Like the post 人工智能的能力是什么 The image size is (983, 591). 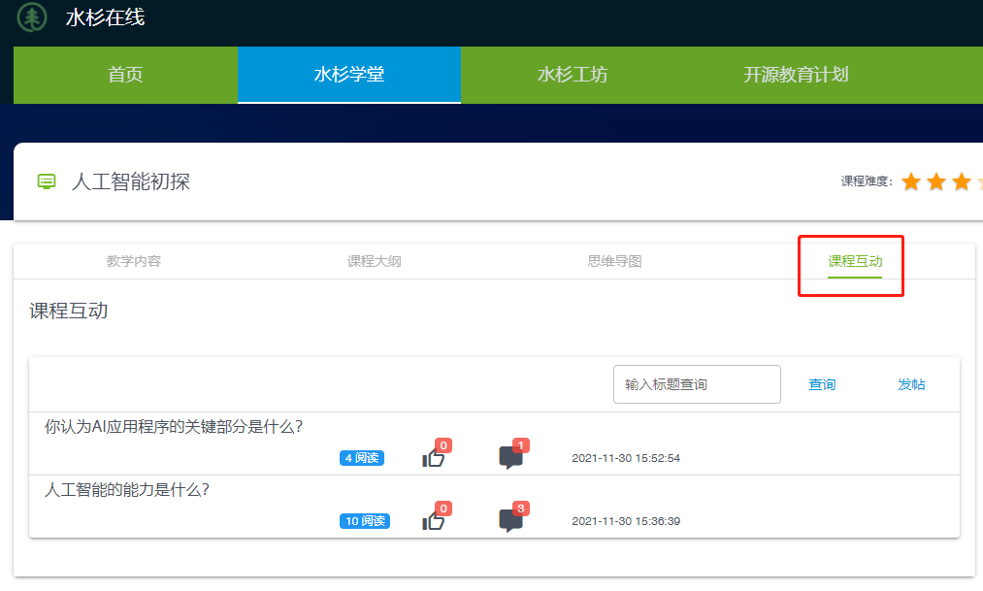(433, 521)
